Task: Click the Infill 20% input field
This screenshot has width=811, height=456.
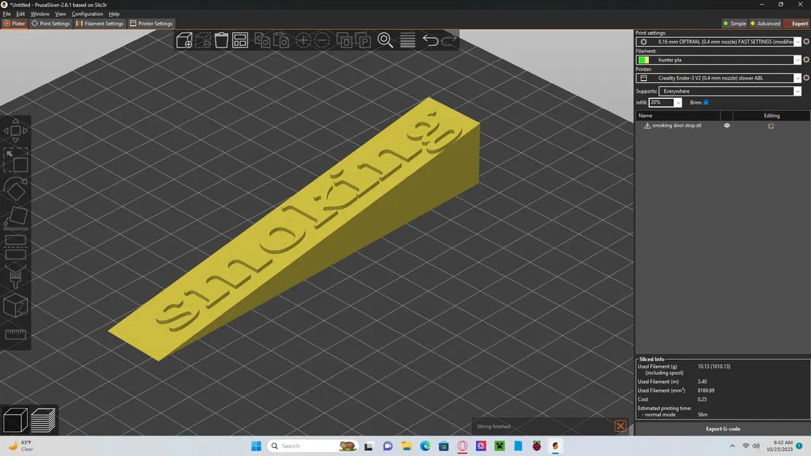Action: (x=661, y=103)
